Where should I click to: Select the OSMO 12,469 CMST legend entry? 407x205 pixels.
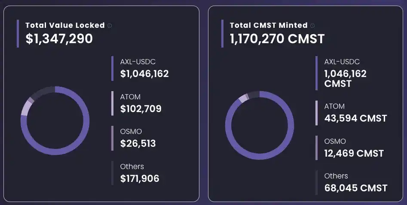pos(354,148)
